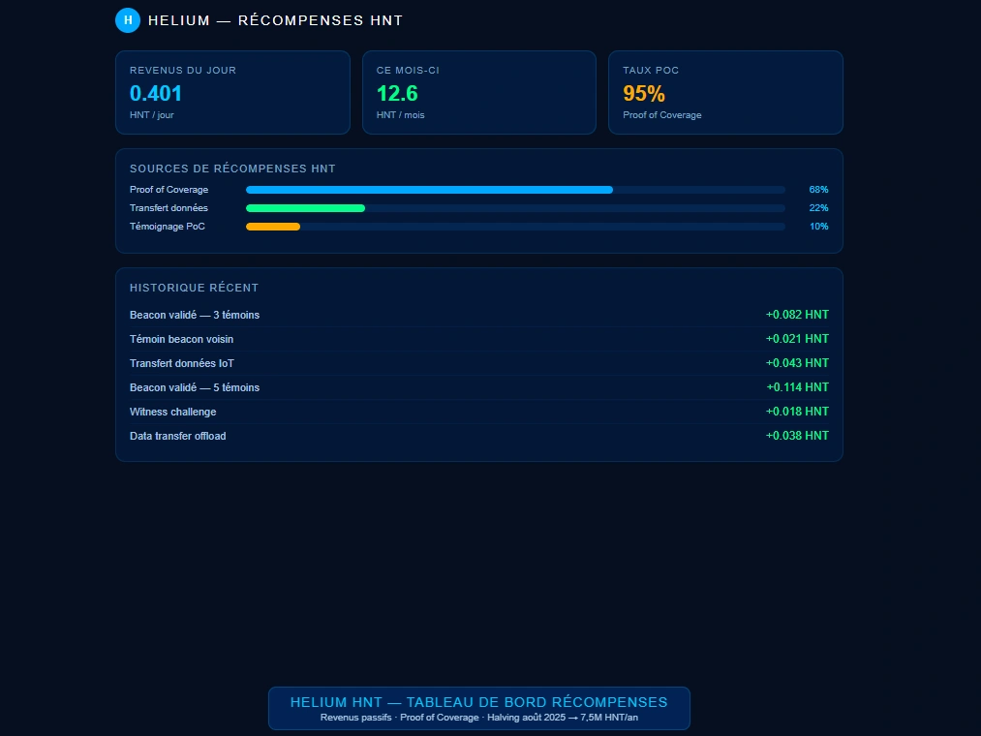Click the +0.018 HNT reward amount
Screen dimensions: 981x736
(797, 412)
